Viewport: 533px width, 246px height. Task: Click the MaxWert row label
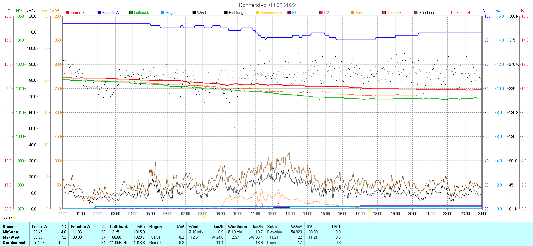point(11,237)
